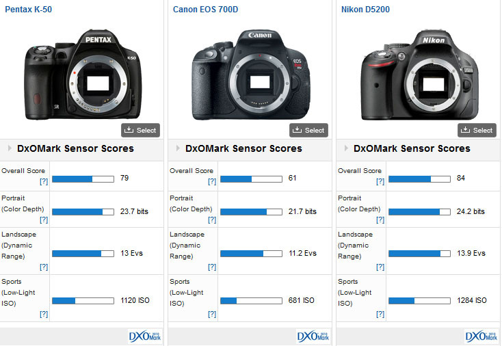The image size is (502, 346).
Task: Open Portrait Color Depth help [?] for Pentax K-50
Action: (44, 219)
